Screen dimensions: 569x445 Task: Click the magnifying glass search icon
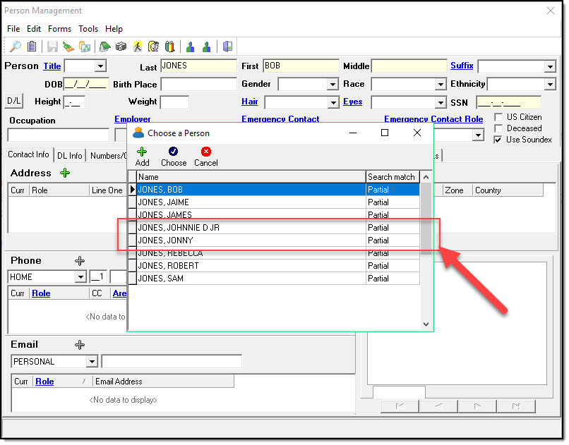[15, 47]
